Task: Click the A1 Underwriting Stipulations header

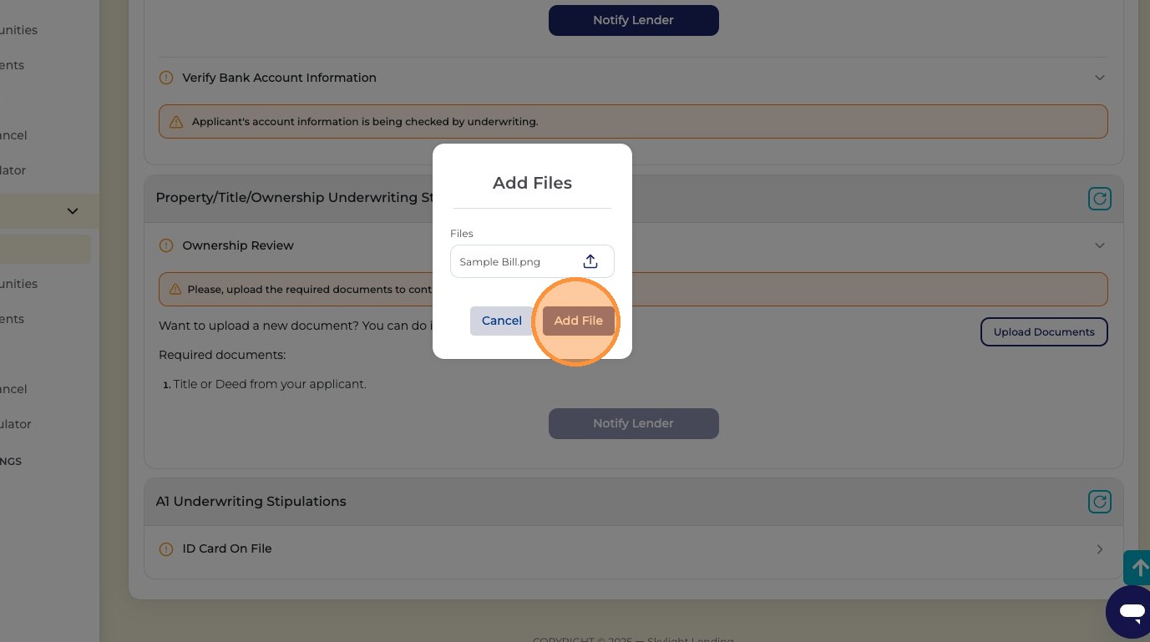Action: pos(251,502)
